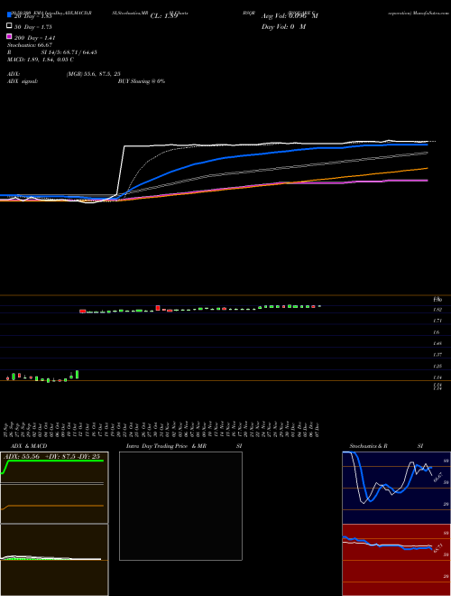
Task: Click the red-background RSI chart panel
Action: pyautogui.click(x=396, y=560)
